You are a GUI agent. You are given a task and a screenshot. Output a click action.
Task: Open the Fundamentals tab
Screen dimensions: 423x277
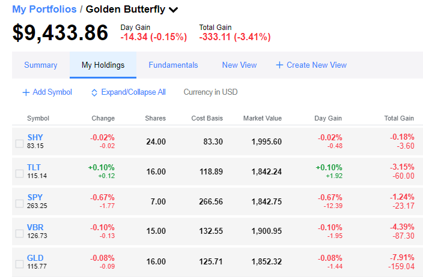173,65
